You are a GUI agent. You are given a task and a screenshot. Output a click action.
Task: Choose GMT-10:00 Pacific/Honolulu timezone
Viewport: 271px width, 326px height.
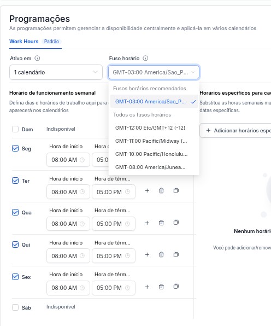coord(154,154)
